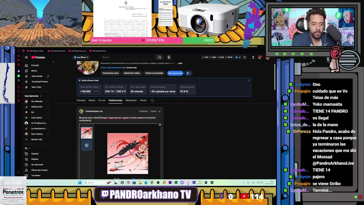Viewport: 364px width, 205px height.
Task: Switch to the En vivo tab
Action: click(x=102, y=100)
